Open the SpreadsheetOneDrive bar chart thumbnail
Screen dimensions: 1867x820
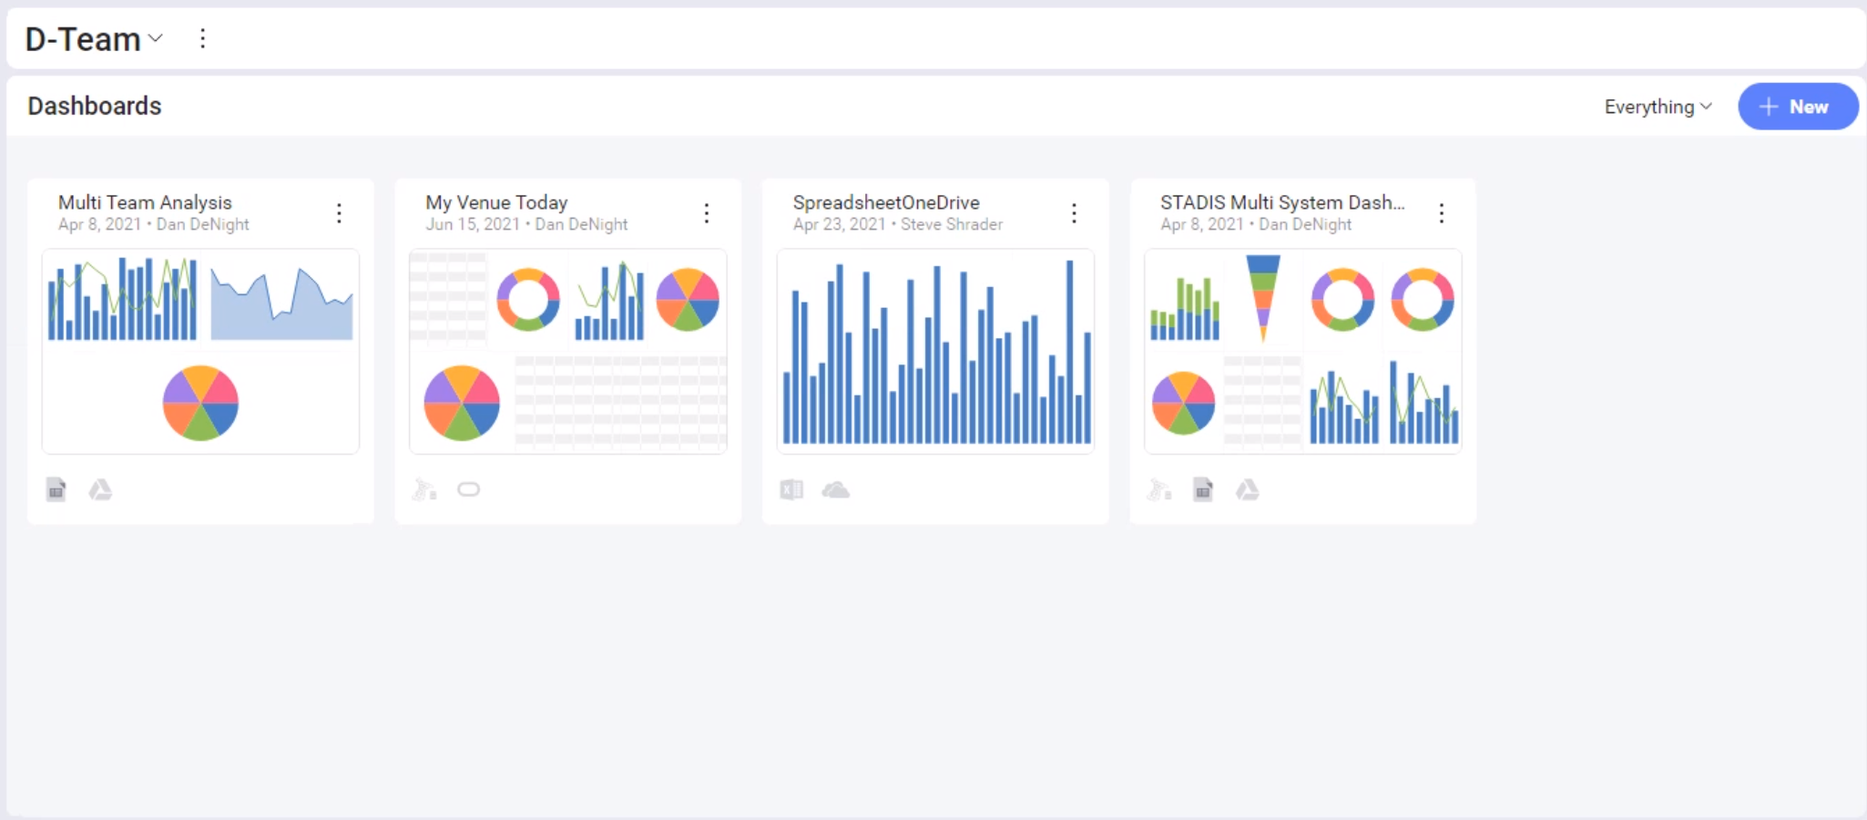pyautogui.click(x=935, y=352)
